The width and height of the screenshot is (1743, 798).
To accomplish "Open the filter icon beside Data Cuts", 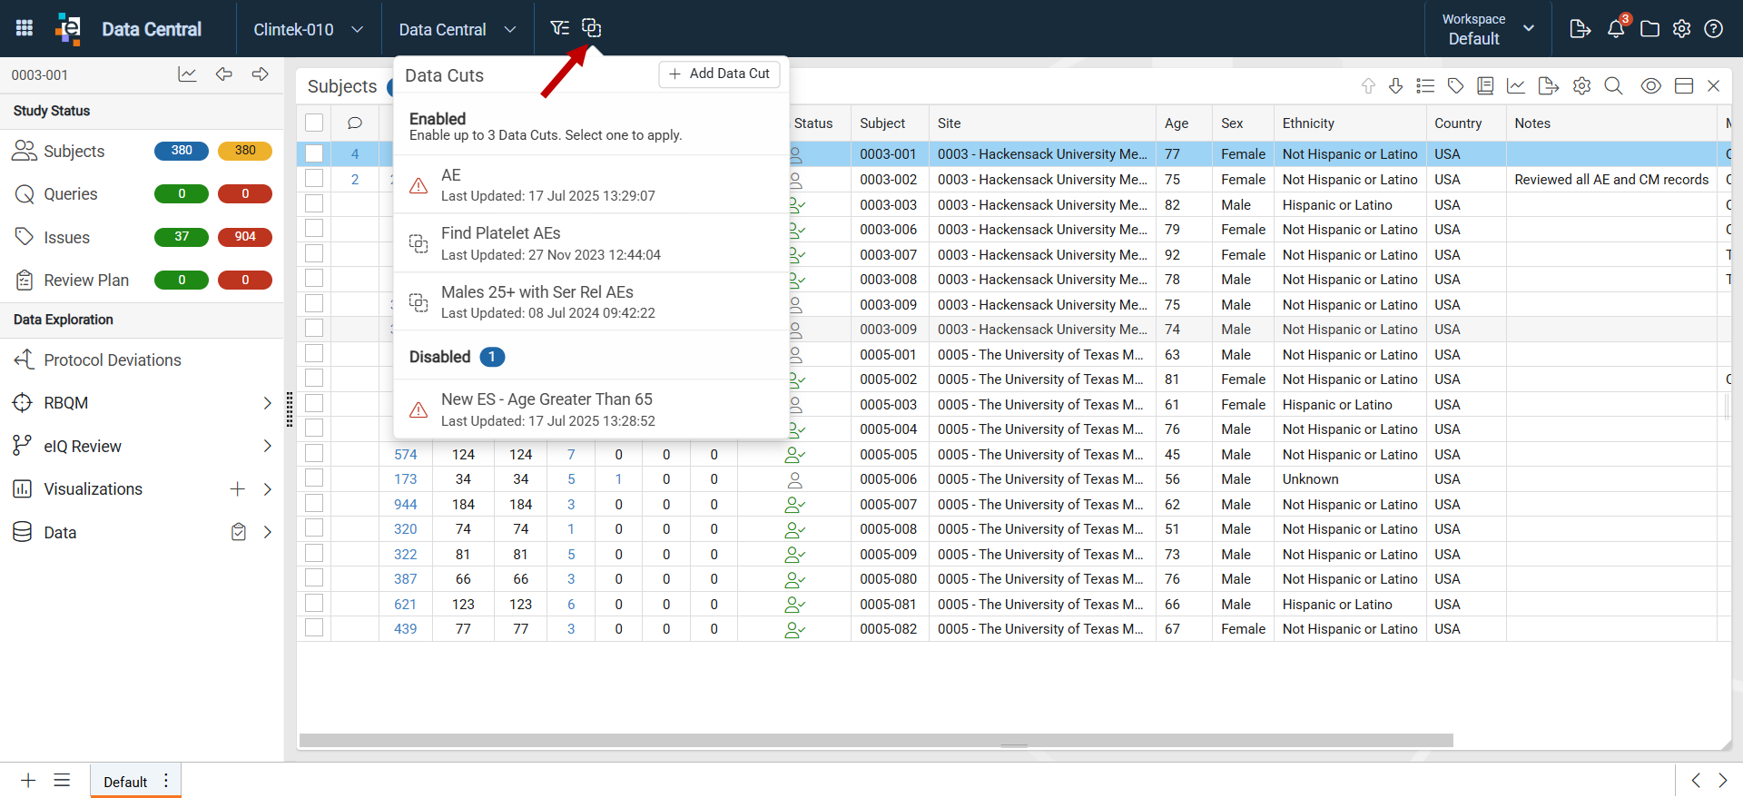I will tap(559, 28).
